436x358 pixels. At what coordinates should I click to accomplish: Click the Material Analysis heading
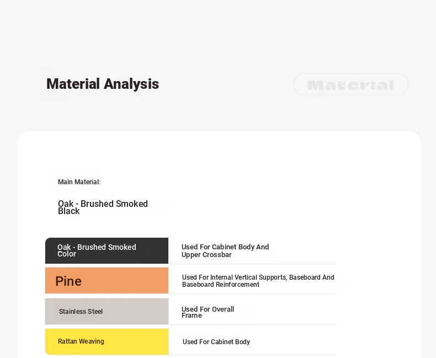pos(103,84)
